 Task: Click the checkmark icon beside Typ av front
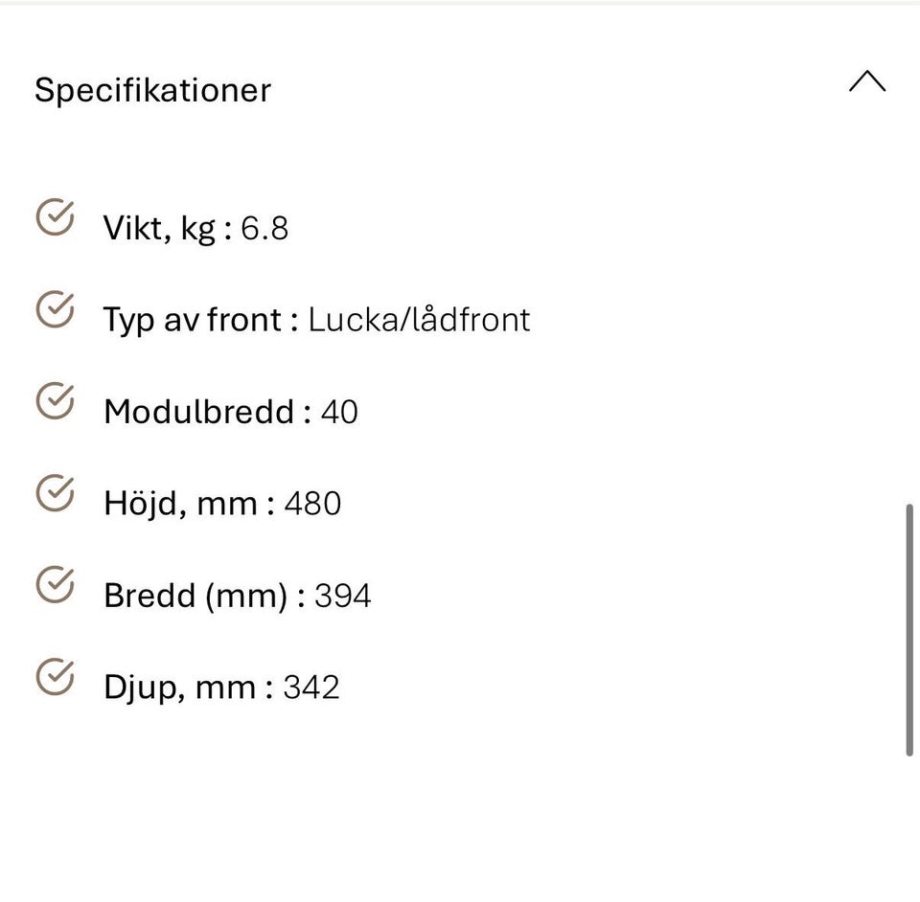[x=56, y=309]
